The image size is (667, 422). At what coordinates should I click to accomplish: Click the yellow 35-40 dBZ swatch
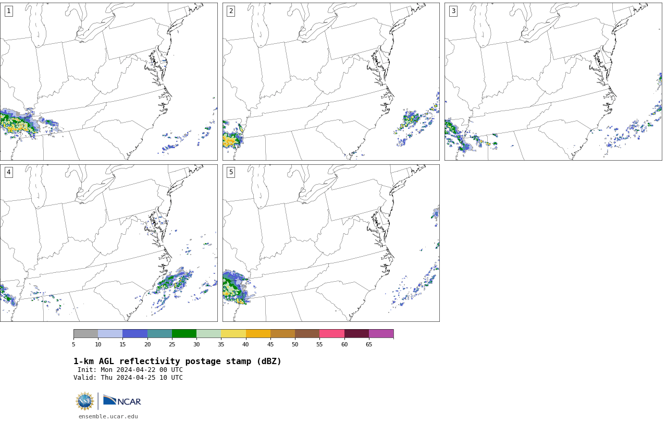point(233,334)
